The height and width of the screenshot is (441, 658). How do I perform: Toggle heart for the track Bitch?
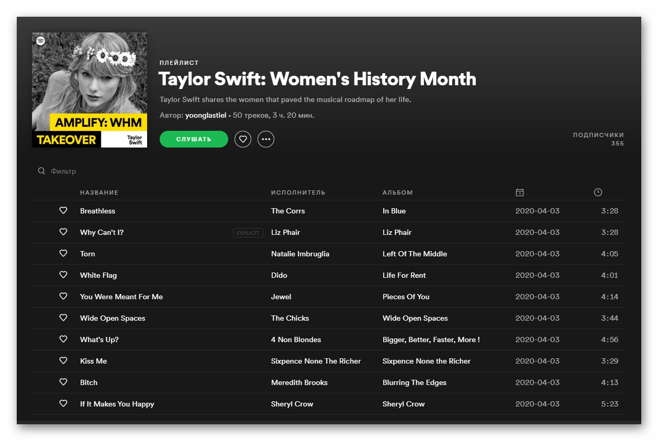pyautogui.click(x=63, y=382)
